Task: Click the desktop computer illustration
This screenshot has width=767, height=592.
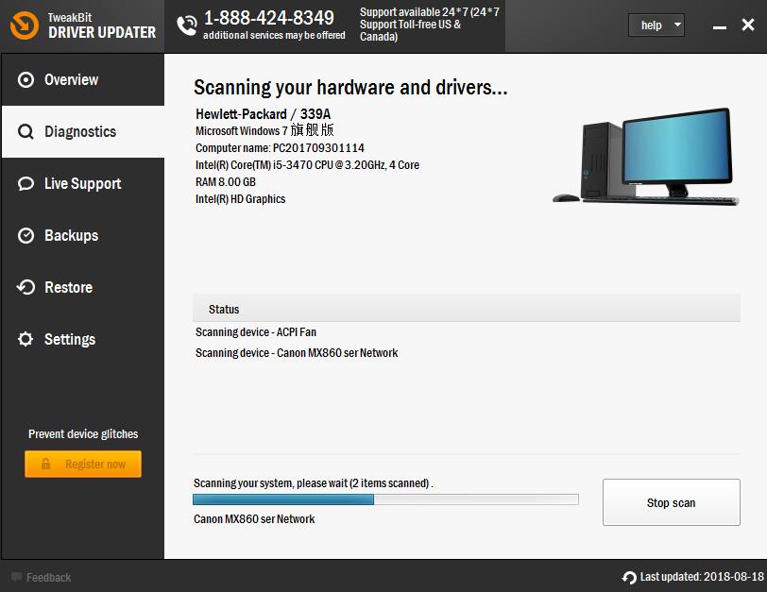Action: pyautogui.click(x=645, y=157)
